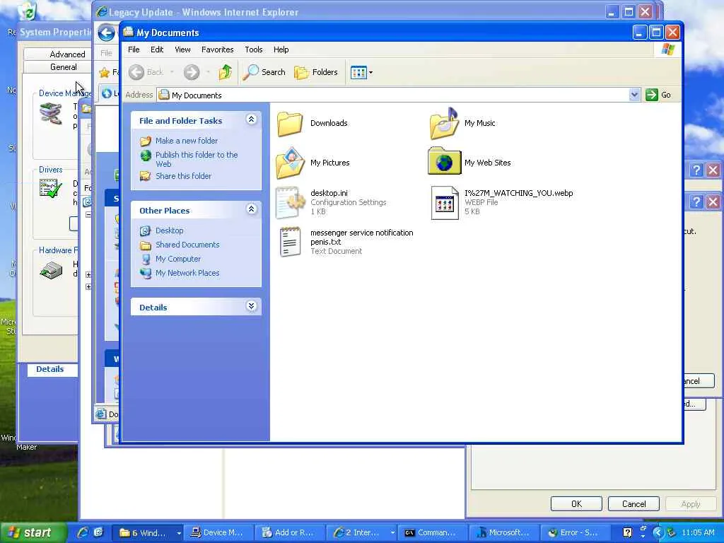Select the General tab in System Properties
The width and height of the screenshot is (724, 543).
click(63, 67)
